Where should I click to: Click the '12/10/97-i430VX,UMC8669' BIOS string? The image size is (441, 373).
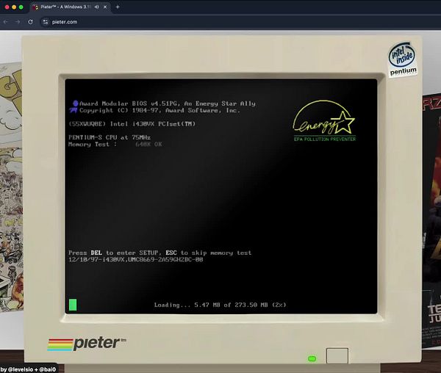136,259
